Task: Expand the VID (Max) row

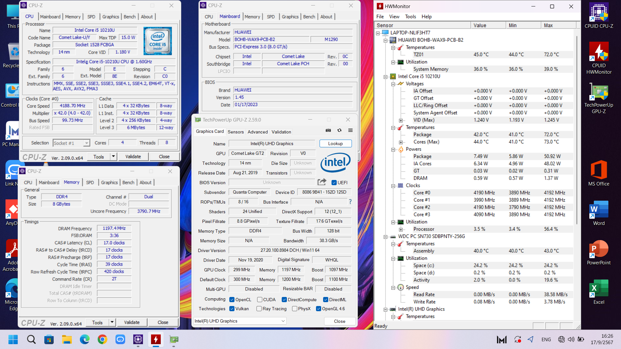Action: point(401,120)
